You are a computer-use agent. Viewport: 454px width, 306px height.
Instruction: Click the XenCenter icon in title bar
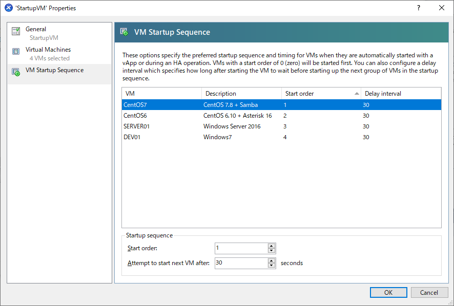click(9, 8)
